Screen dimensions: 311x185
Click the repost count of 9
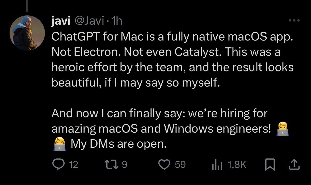124,165
